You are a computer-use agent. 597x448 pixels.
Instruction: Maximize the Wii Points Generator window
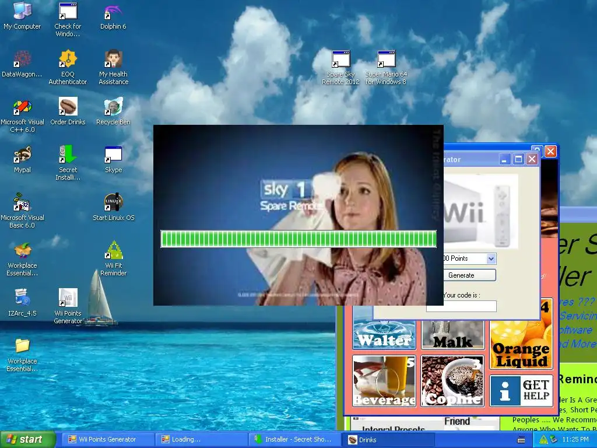point(518,159)
